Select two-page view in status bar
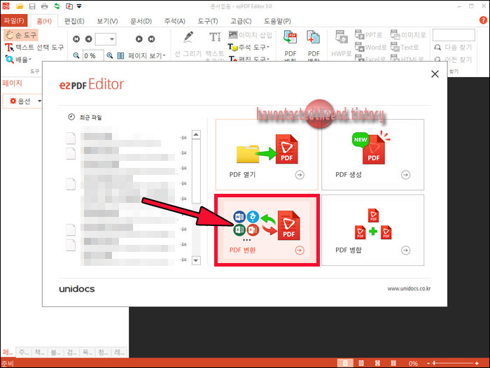490x368 pixels. click(x=361, y=363)
